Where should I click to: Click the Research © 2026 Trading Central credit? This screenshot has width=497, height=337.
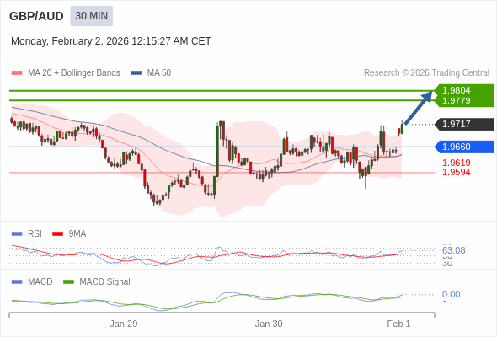point(426,73)
